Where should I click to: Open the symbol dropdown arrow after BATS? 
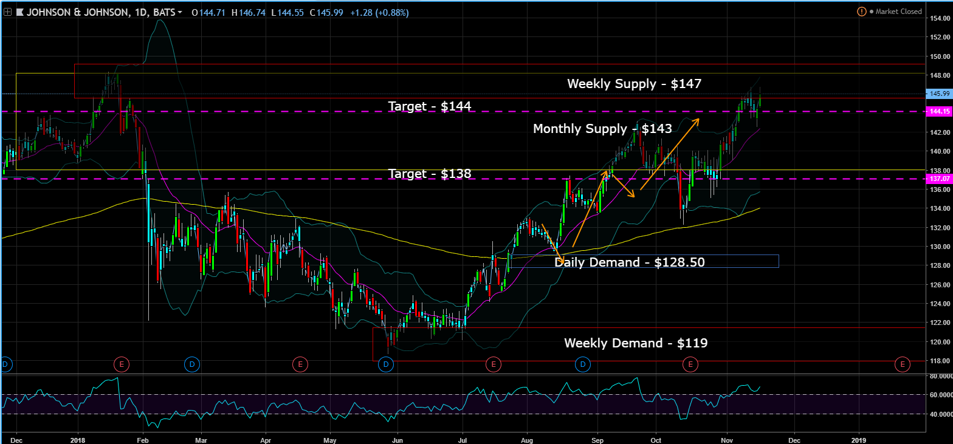180,12
